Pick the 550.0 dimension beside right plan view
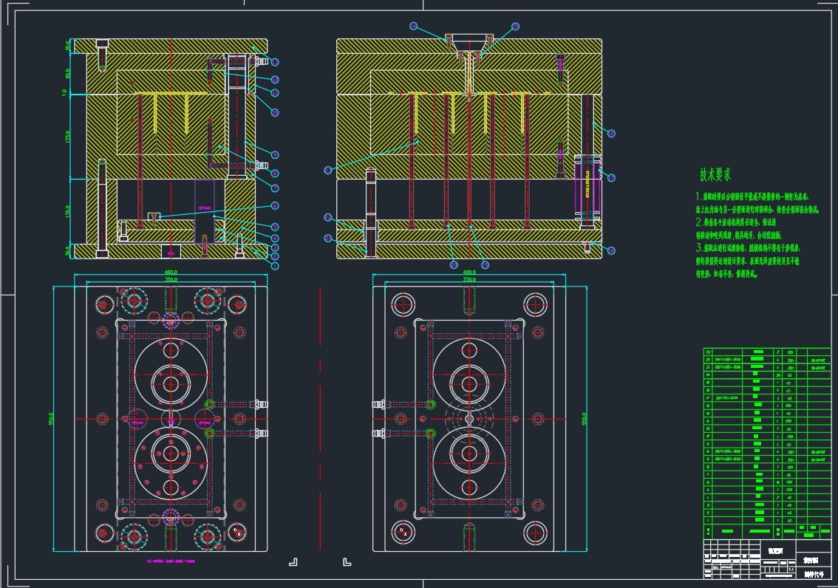This screenshot has height=588, width=838. click(584, 419)
